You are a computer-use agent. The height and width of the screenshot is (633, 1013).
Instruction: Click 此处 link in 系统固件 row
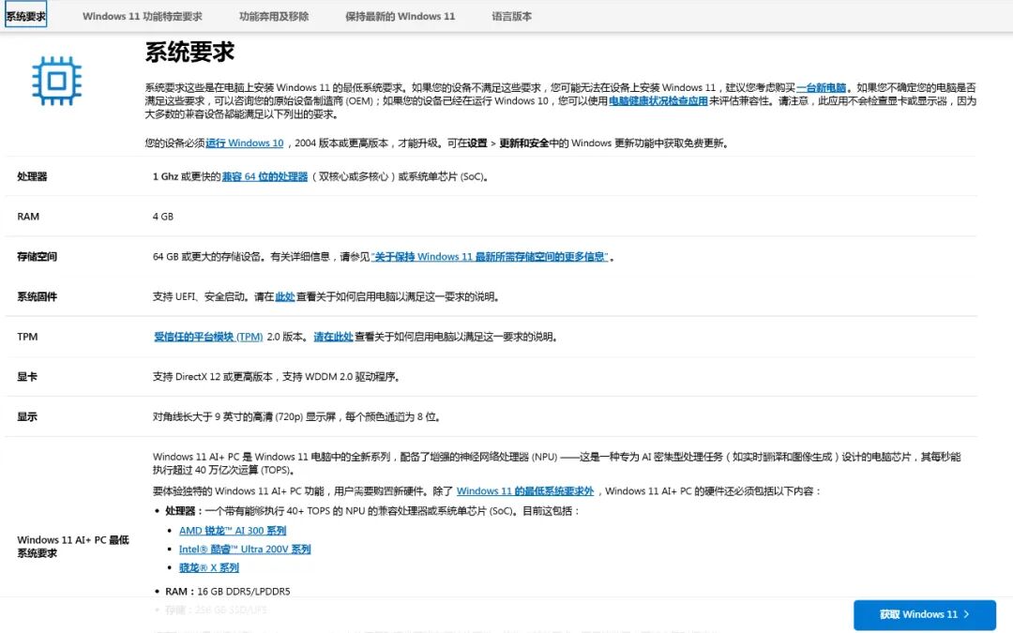[x=285, y=296]
